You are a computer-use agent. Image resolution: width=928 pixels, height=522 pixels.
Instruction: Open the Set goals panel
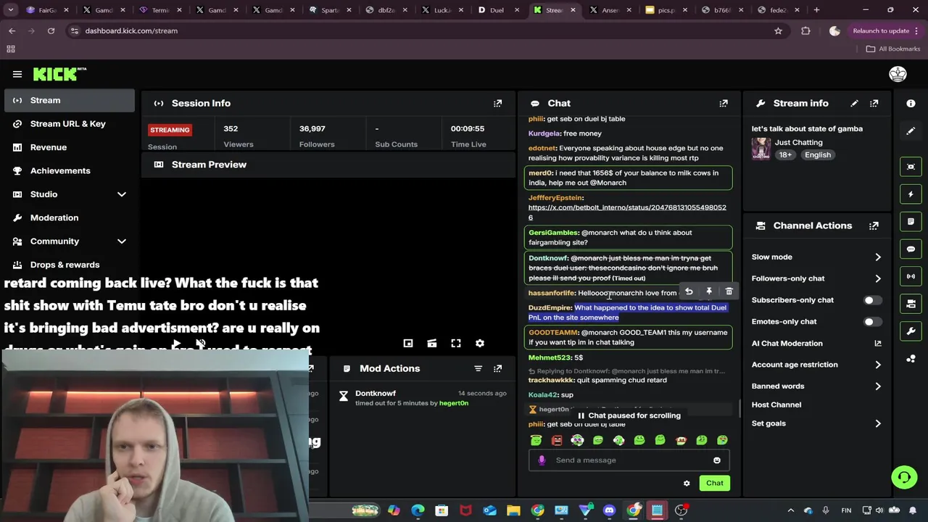pos(817,423)
